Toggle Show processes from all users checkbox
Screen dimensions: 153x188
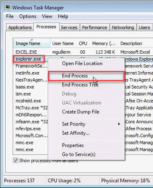(16, 161)
